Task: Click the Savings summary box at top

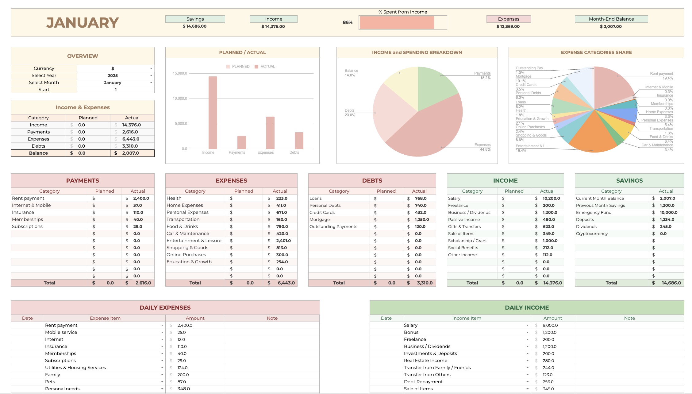Action: (x=195, y=19)
